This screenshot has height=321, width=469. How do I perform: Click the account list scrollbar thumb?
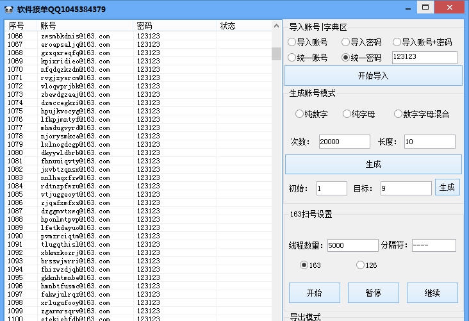[276, 54]
